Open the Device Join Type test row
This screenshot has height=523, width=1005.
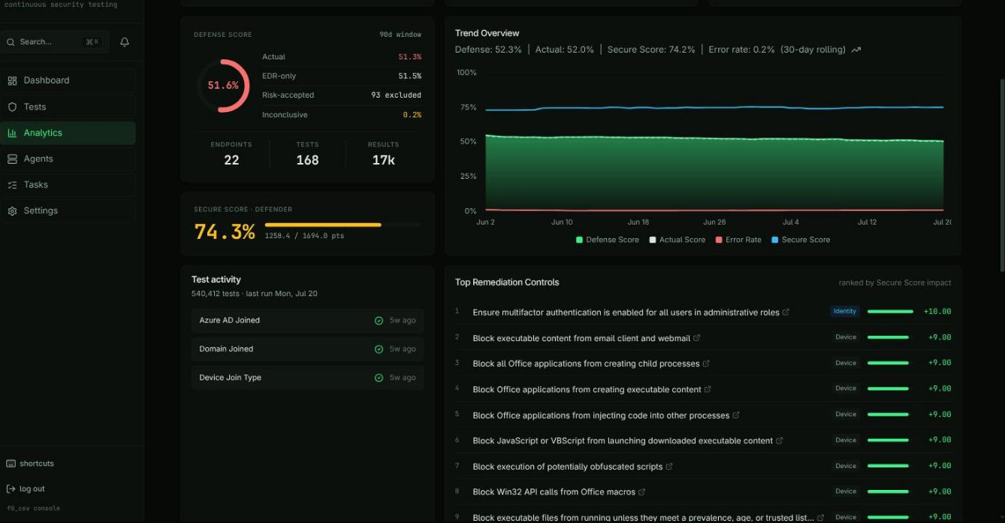(307, 377)
